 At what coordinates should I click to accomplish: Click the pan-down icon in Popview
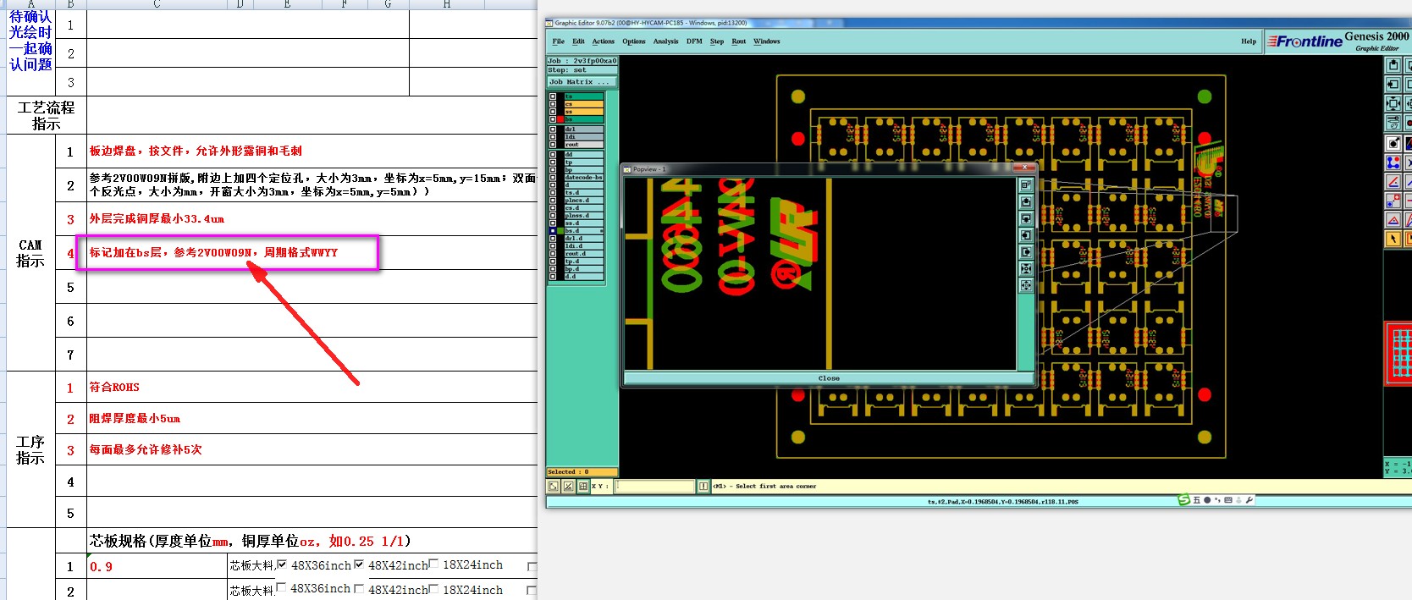tap(1026, 218)
